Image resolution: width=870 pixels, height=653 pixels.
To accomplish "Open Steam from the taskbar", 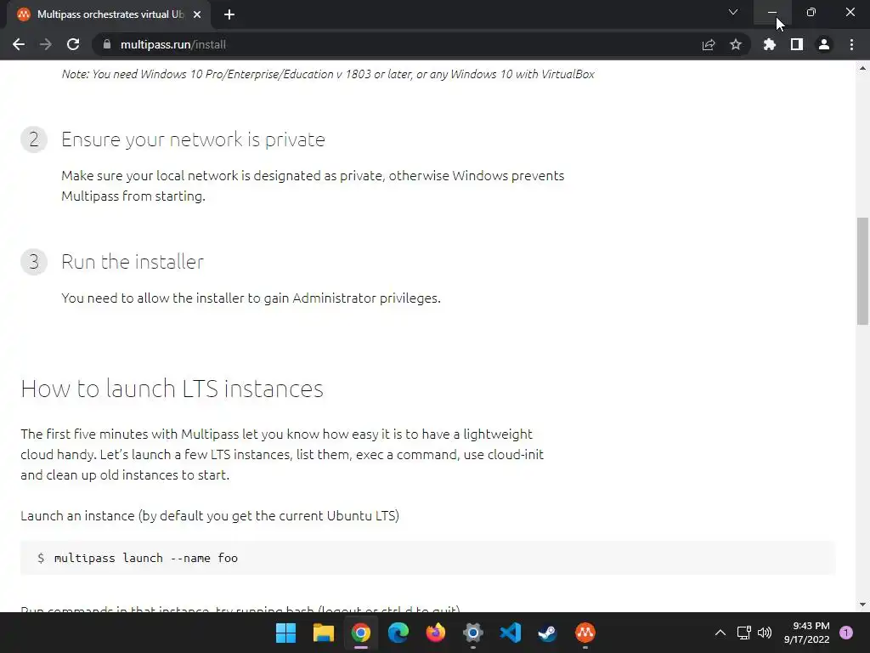I will 548,633.
